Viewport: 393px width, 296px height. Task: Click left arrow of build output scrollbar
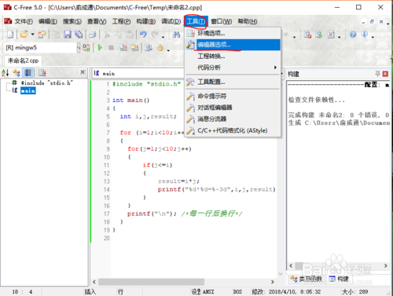click(x=291, y=265)
